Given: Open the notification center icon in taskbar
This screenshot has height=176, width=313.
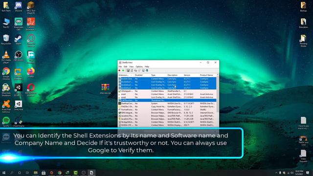Looking at the screenshot, I should (x=308, y=173).
